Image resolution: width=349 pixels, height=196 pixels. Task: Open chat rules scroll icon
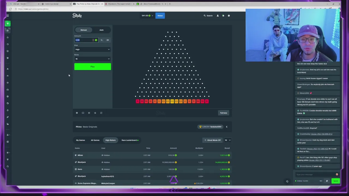tap(327, 181)
